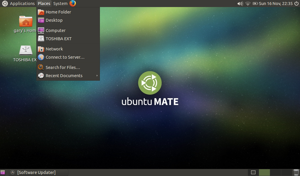Click the Show Desktop button in the bottom panel
This screenshot has height=176, width=300.
[x=3, y=172]
